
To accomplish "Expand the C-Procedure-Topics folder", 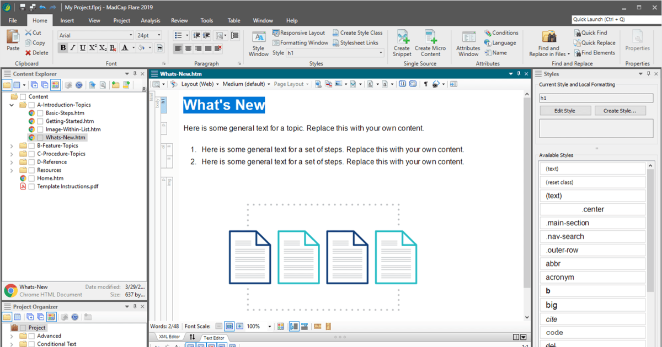I will pos(12,154).
